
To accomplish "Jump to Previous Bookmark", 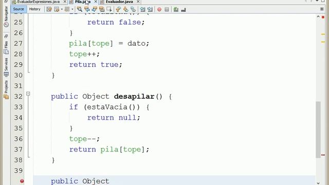I will (118, 9).
